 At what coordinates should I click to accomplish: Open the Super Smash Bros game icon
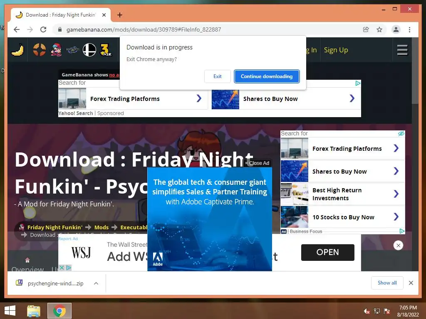click(x=89, y=50)
